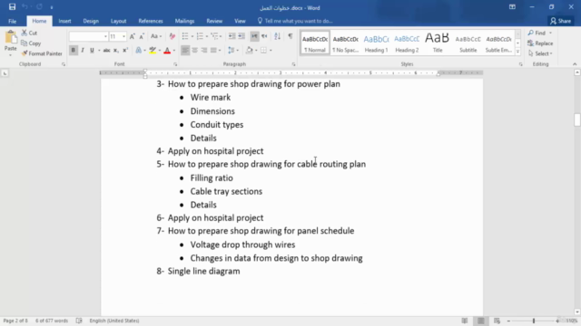
Task: Click English (United States) language indicator
Action: pyautogui.click(x=114, y=321)
